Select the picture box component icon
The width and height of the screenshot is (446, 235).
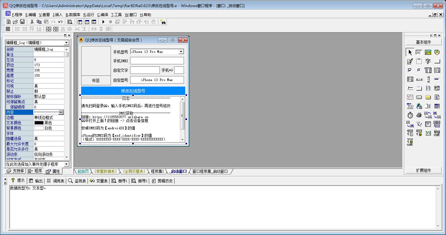(x=428, y=53)
